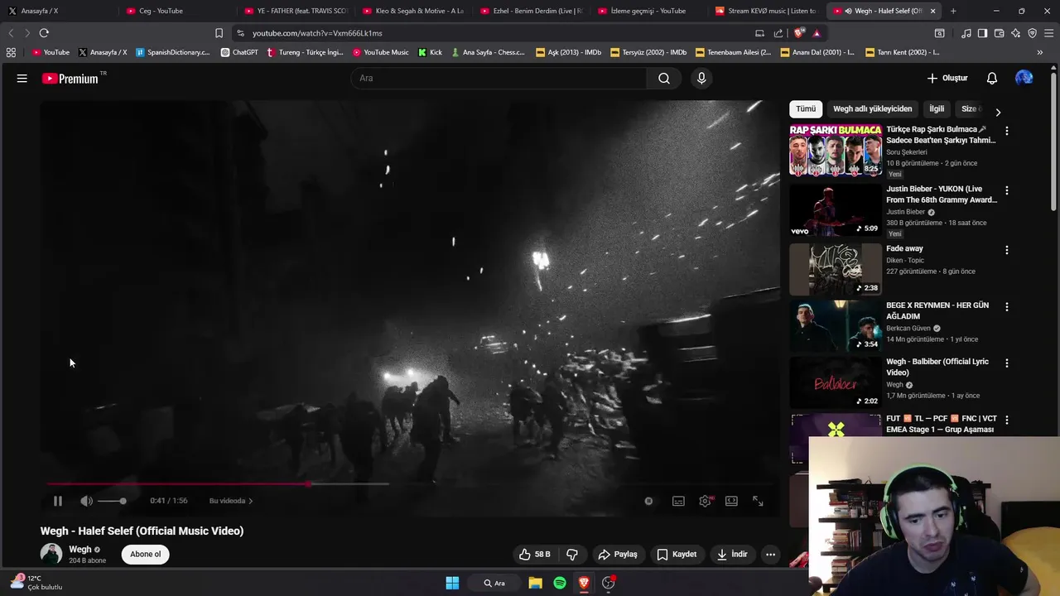Open the Brave Rewards triangle icon
The height and width of the screenshot is (596, 1060).
(817, 33)
